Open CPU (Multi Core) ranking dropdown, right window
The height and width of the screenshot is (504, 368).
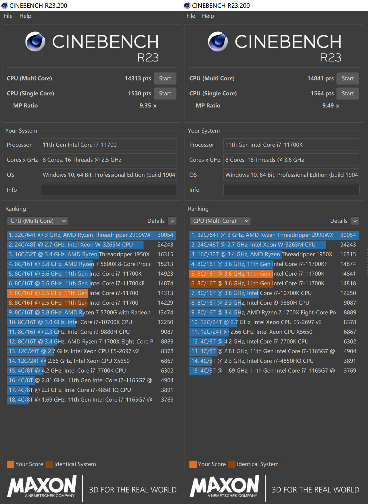pyautogui.click(x=220, y=221)
